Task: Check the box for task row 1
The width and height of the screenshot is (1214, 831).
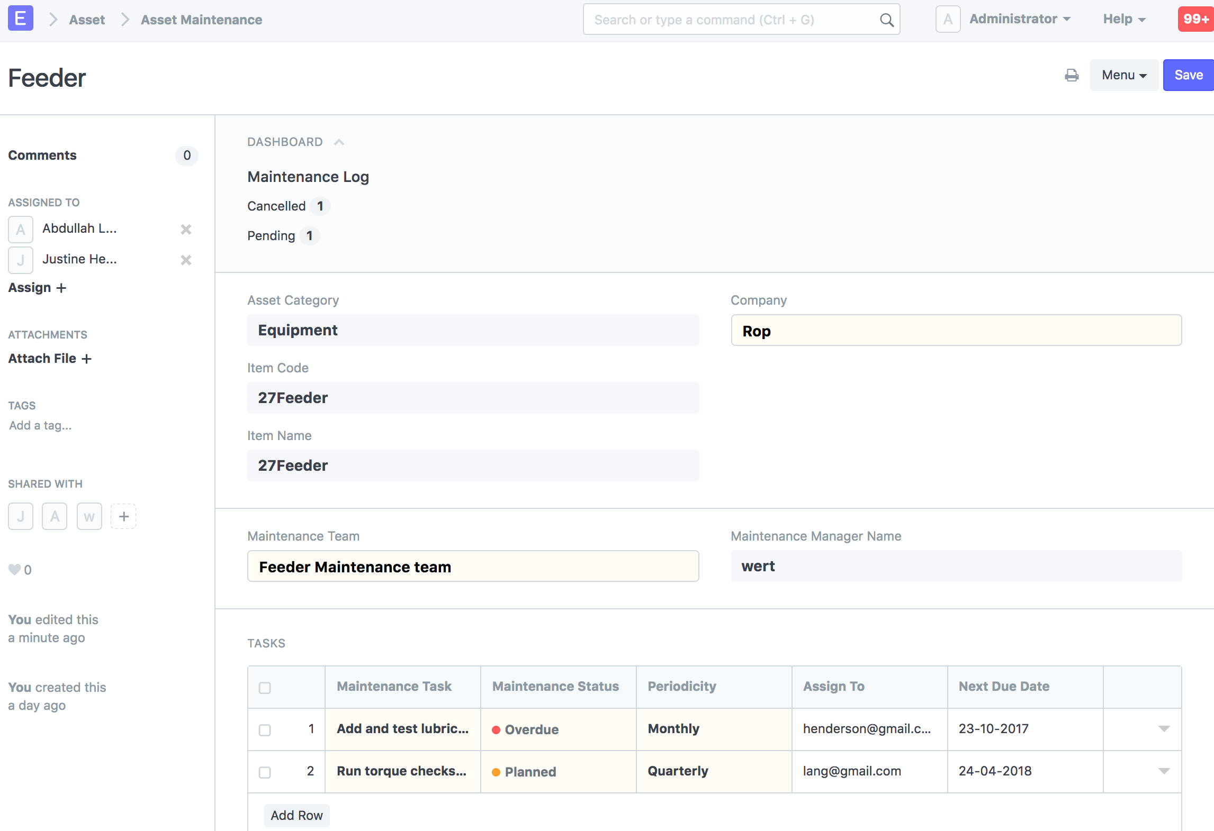Action: click(x=265, y=730)
